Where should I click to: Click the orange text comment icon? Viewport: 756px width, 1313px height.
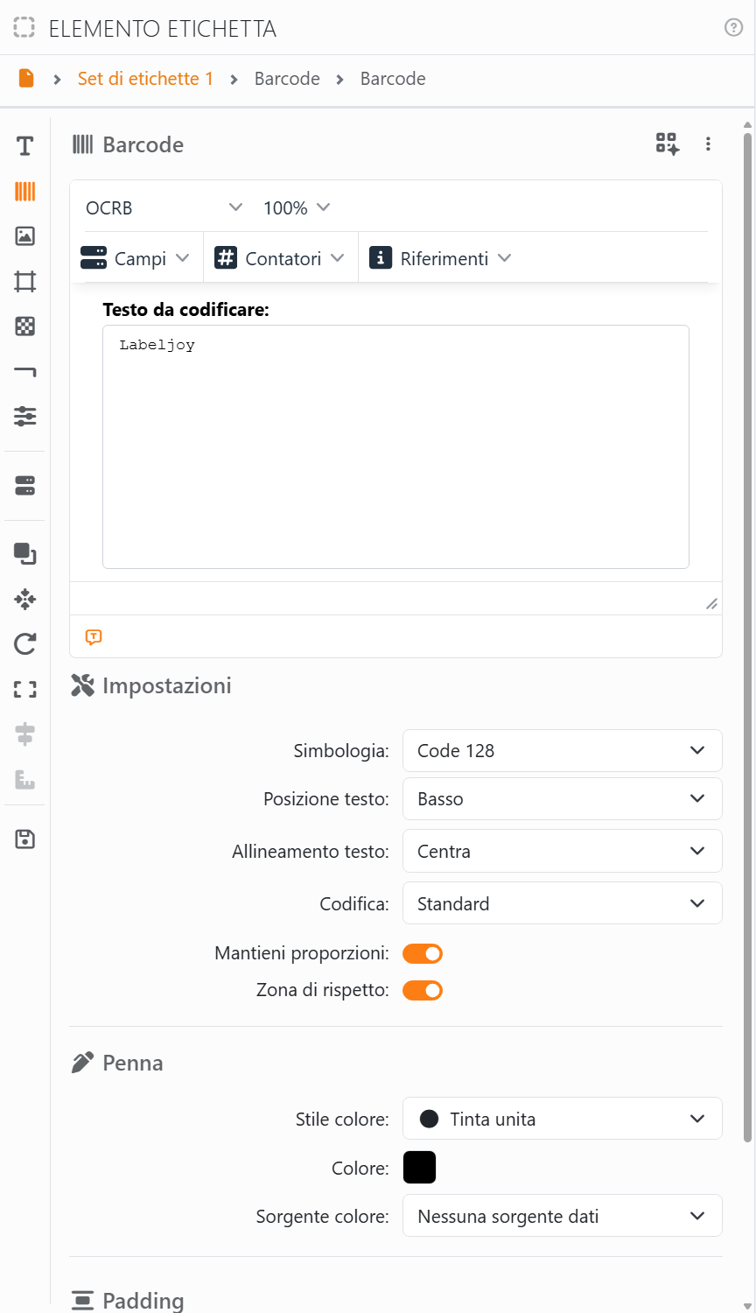(94, 637)
